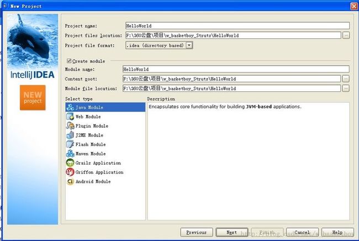Focus the Module file location field
Viewport: 359px width, 241px height.
coord(232,88)
